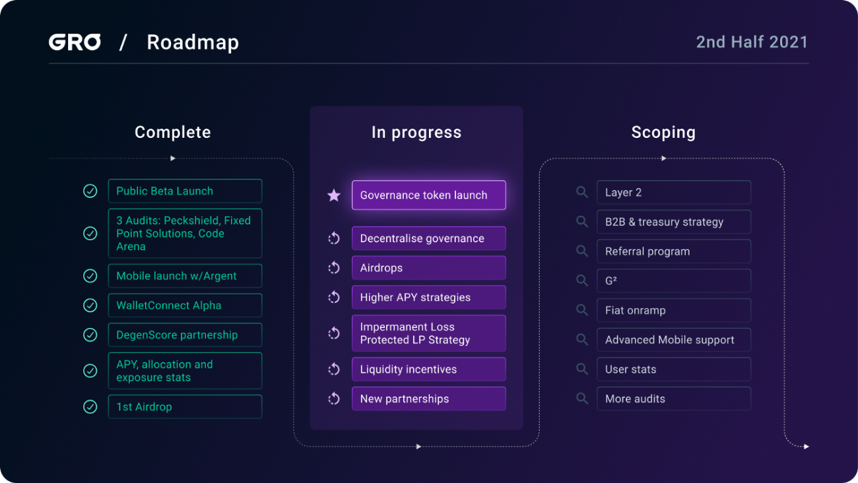Select the Scoping column heading
This screenshot has height=483, width=858.
tap(663, 132)
